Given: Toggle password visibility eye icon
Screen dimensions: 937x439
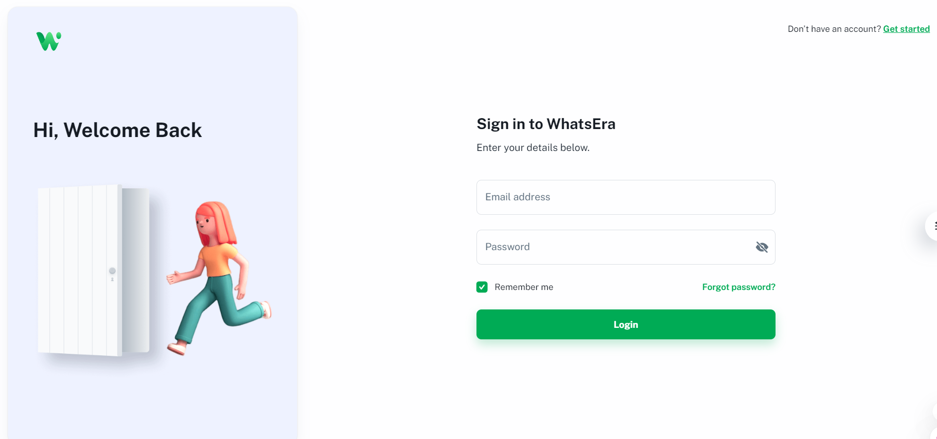Looking at the screenshot, I should [762, 247].
